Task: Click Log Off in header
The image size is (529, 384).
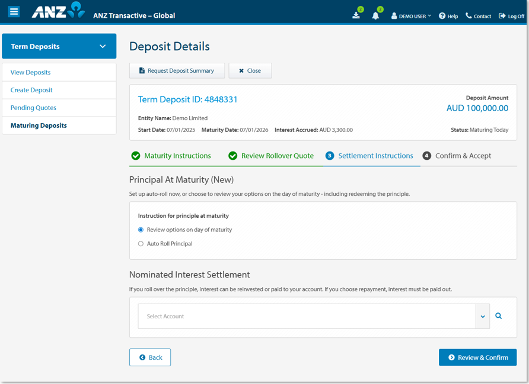Action: pyautogui.click(x=511, y=16)
